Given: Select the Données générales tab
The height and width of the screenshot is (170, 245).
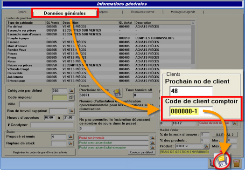Looking at the screenshot, I should point(65,13).
